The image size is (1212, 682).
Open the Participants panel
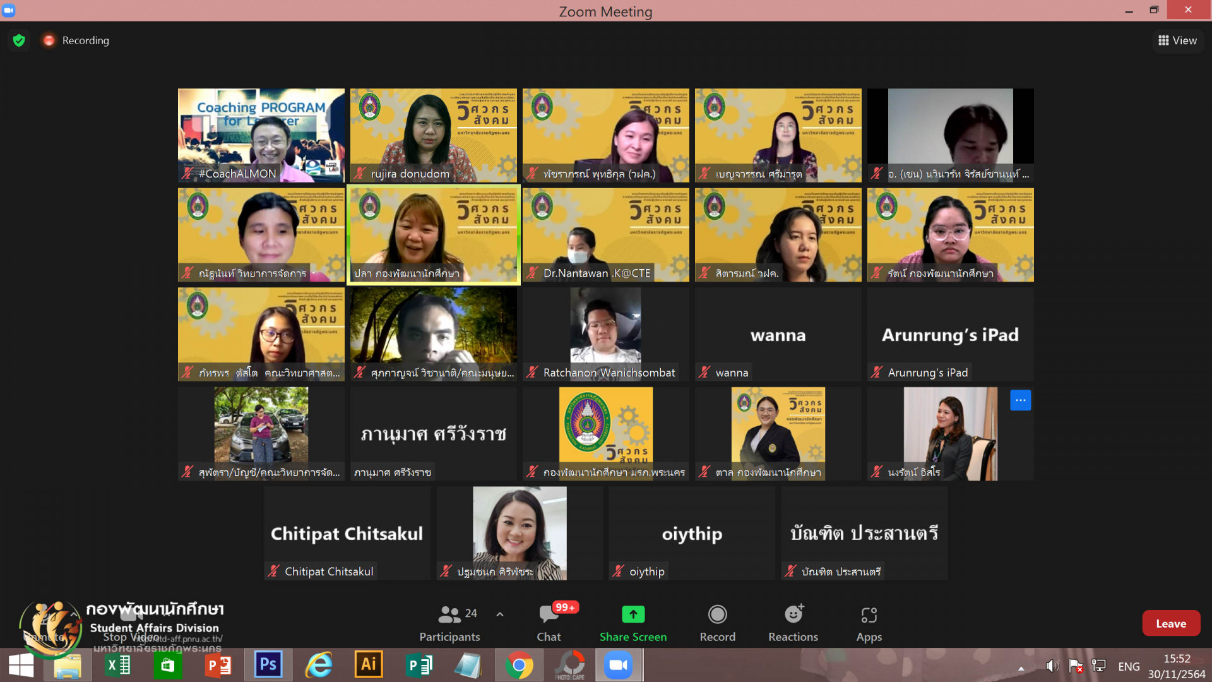(x=449, y=623)
